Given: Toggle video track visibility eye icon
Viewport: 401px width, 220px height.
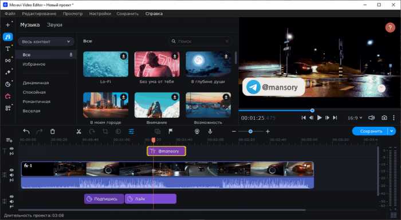Looking at the screenshot, I should (11, 170).
